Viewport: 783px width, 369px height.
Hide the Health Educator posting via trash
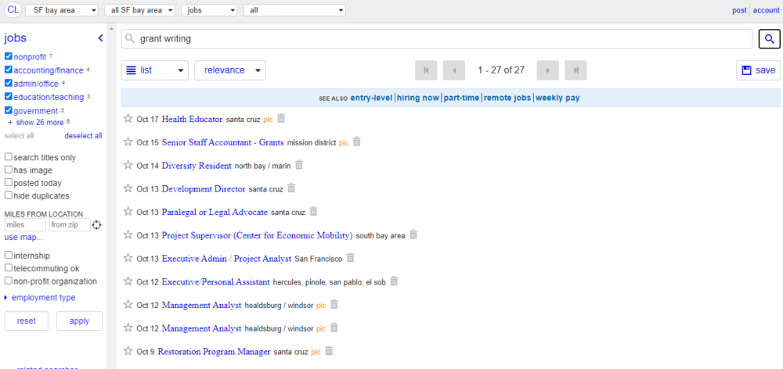click(x=281, y=119)
